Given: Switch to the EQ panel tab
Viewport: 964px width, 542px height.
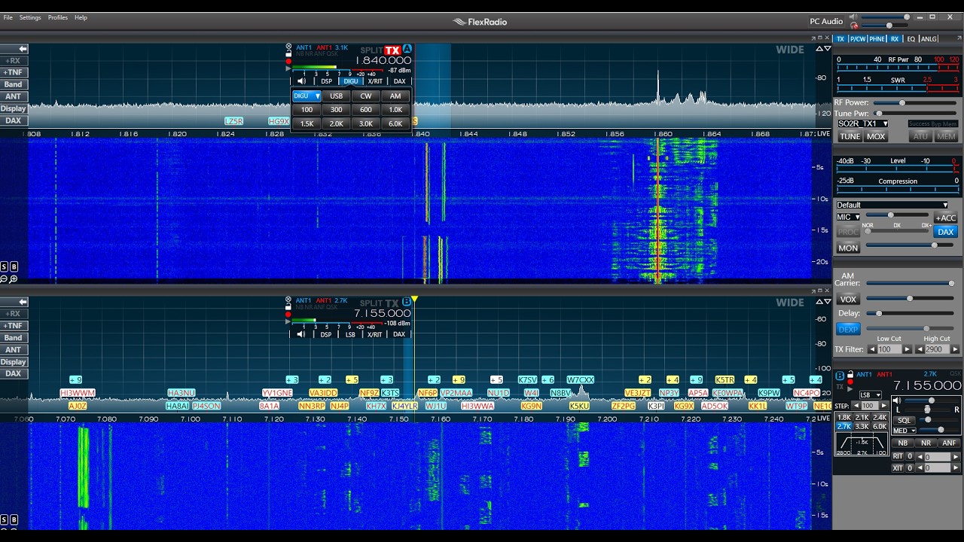Looking at the screenshot, I should [911, 38].
